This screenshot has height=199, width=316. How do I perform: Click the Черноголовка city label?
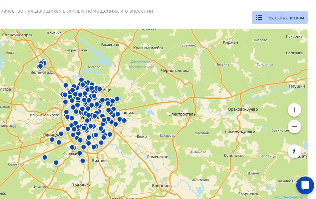175,71
